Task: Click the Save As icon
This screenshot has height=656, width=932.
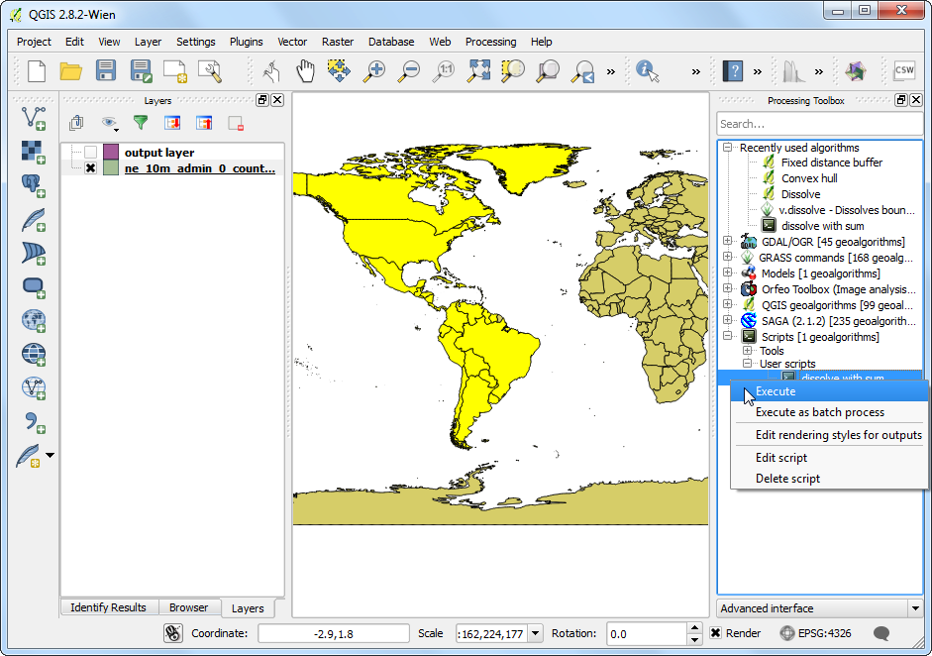Action: 141,71
